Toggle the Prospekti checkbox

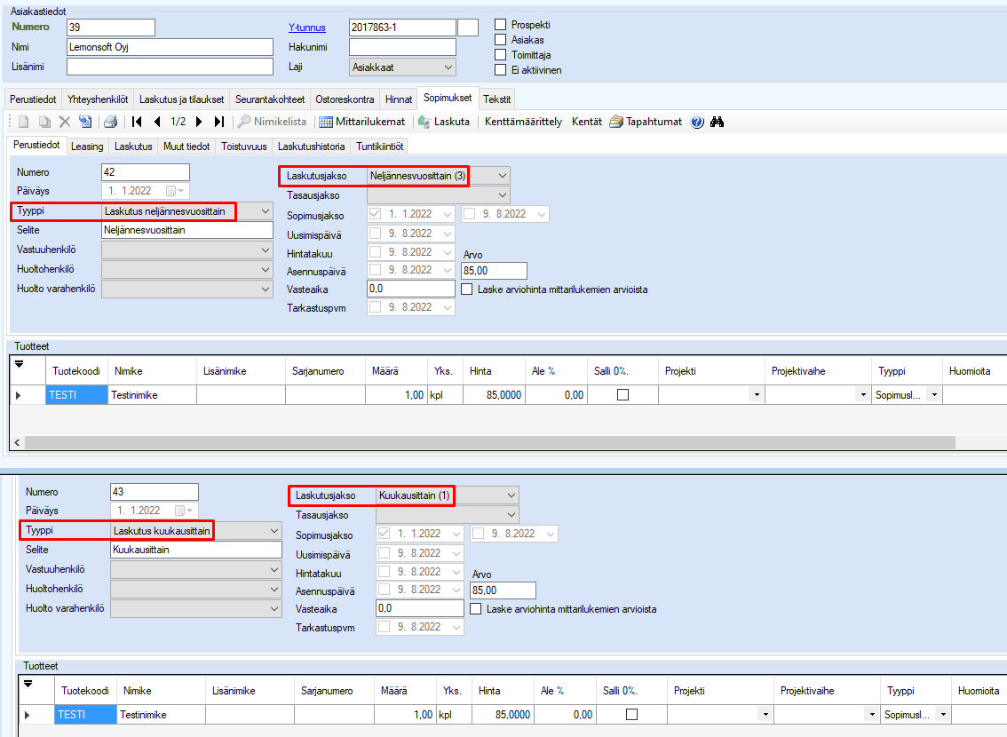pyautogui.click(x=500, y=24)
